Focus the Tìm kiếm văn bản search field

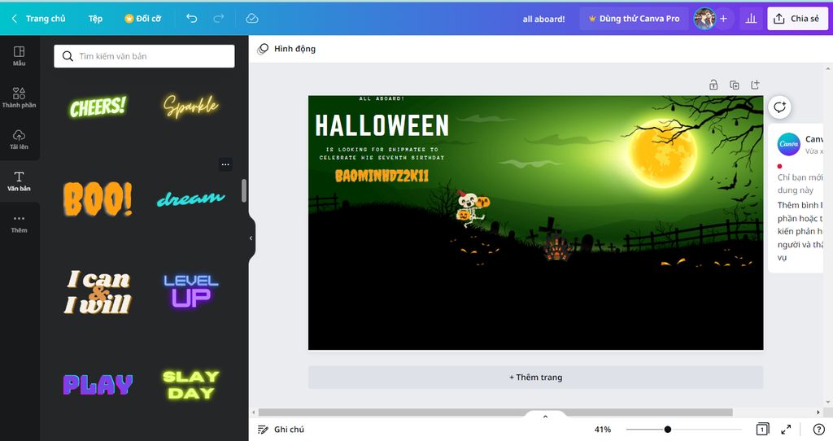(x=144, y=56)
